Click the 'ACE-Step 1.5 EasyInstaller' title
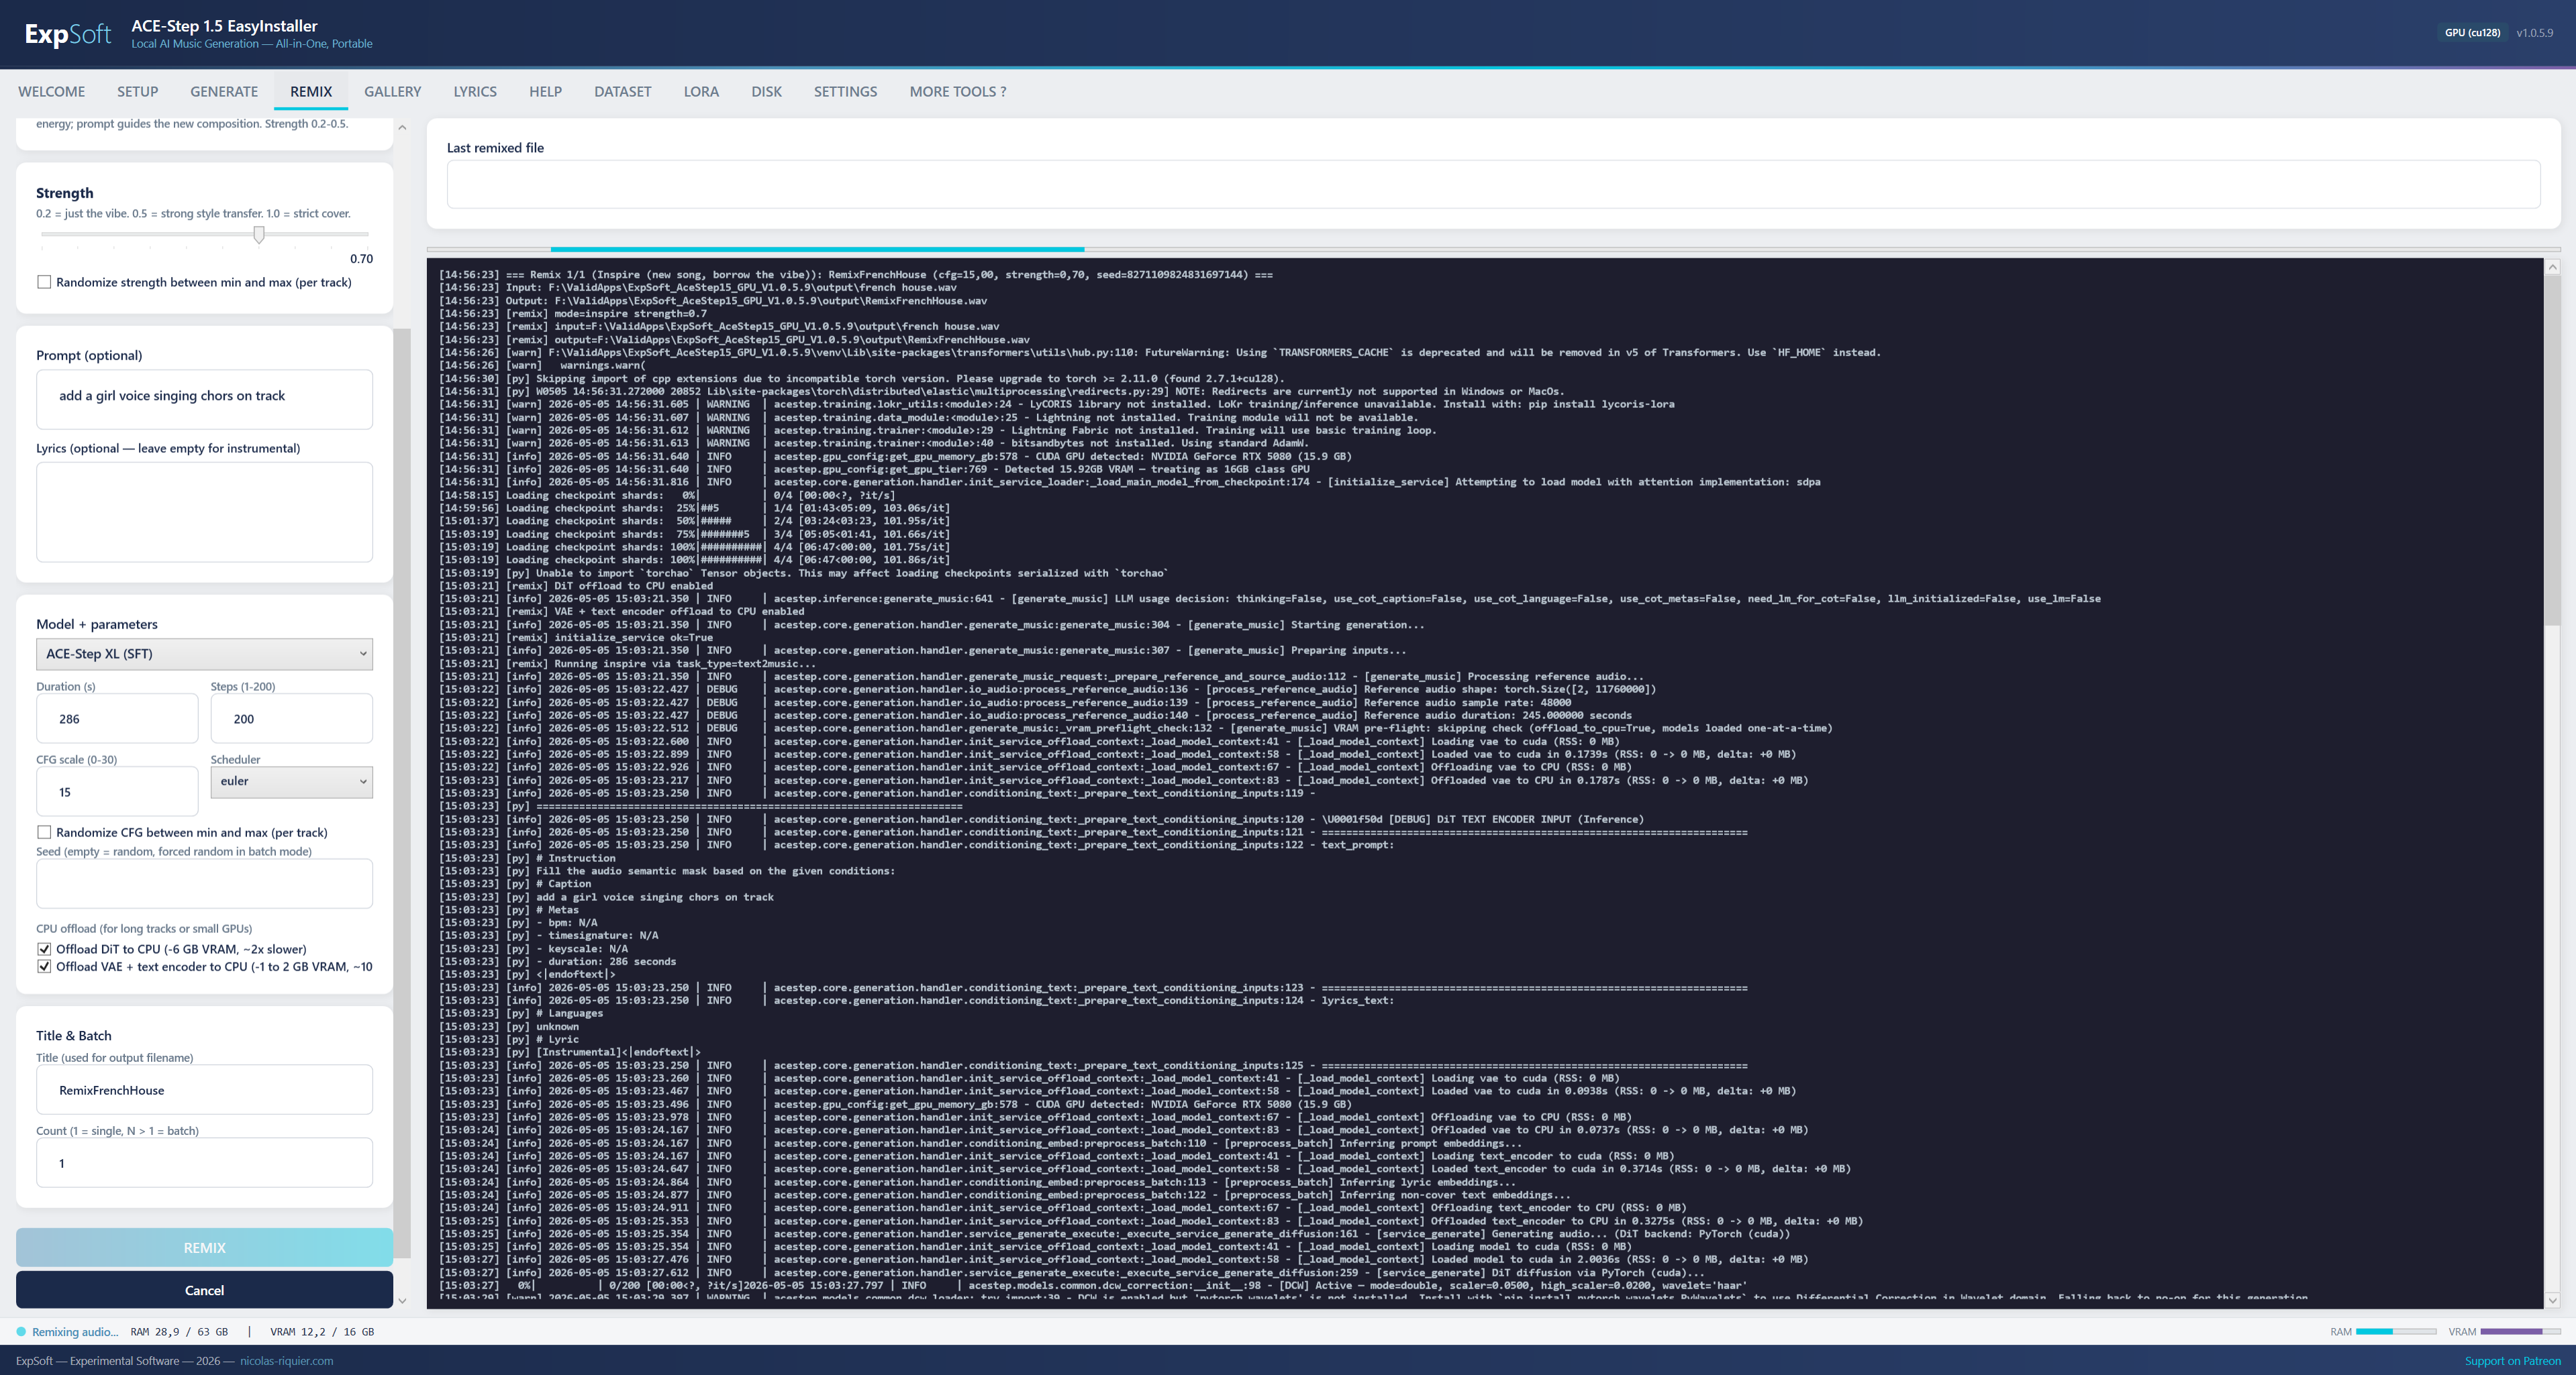2576x1375 pixels. (224, 26)
